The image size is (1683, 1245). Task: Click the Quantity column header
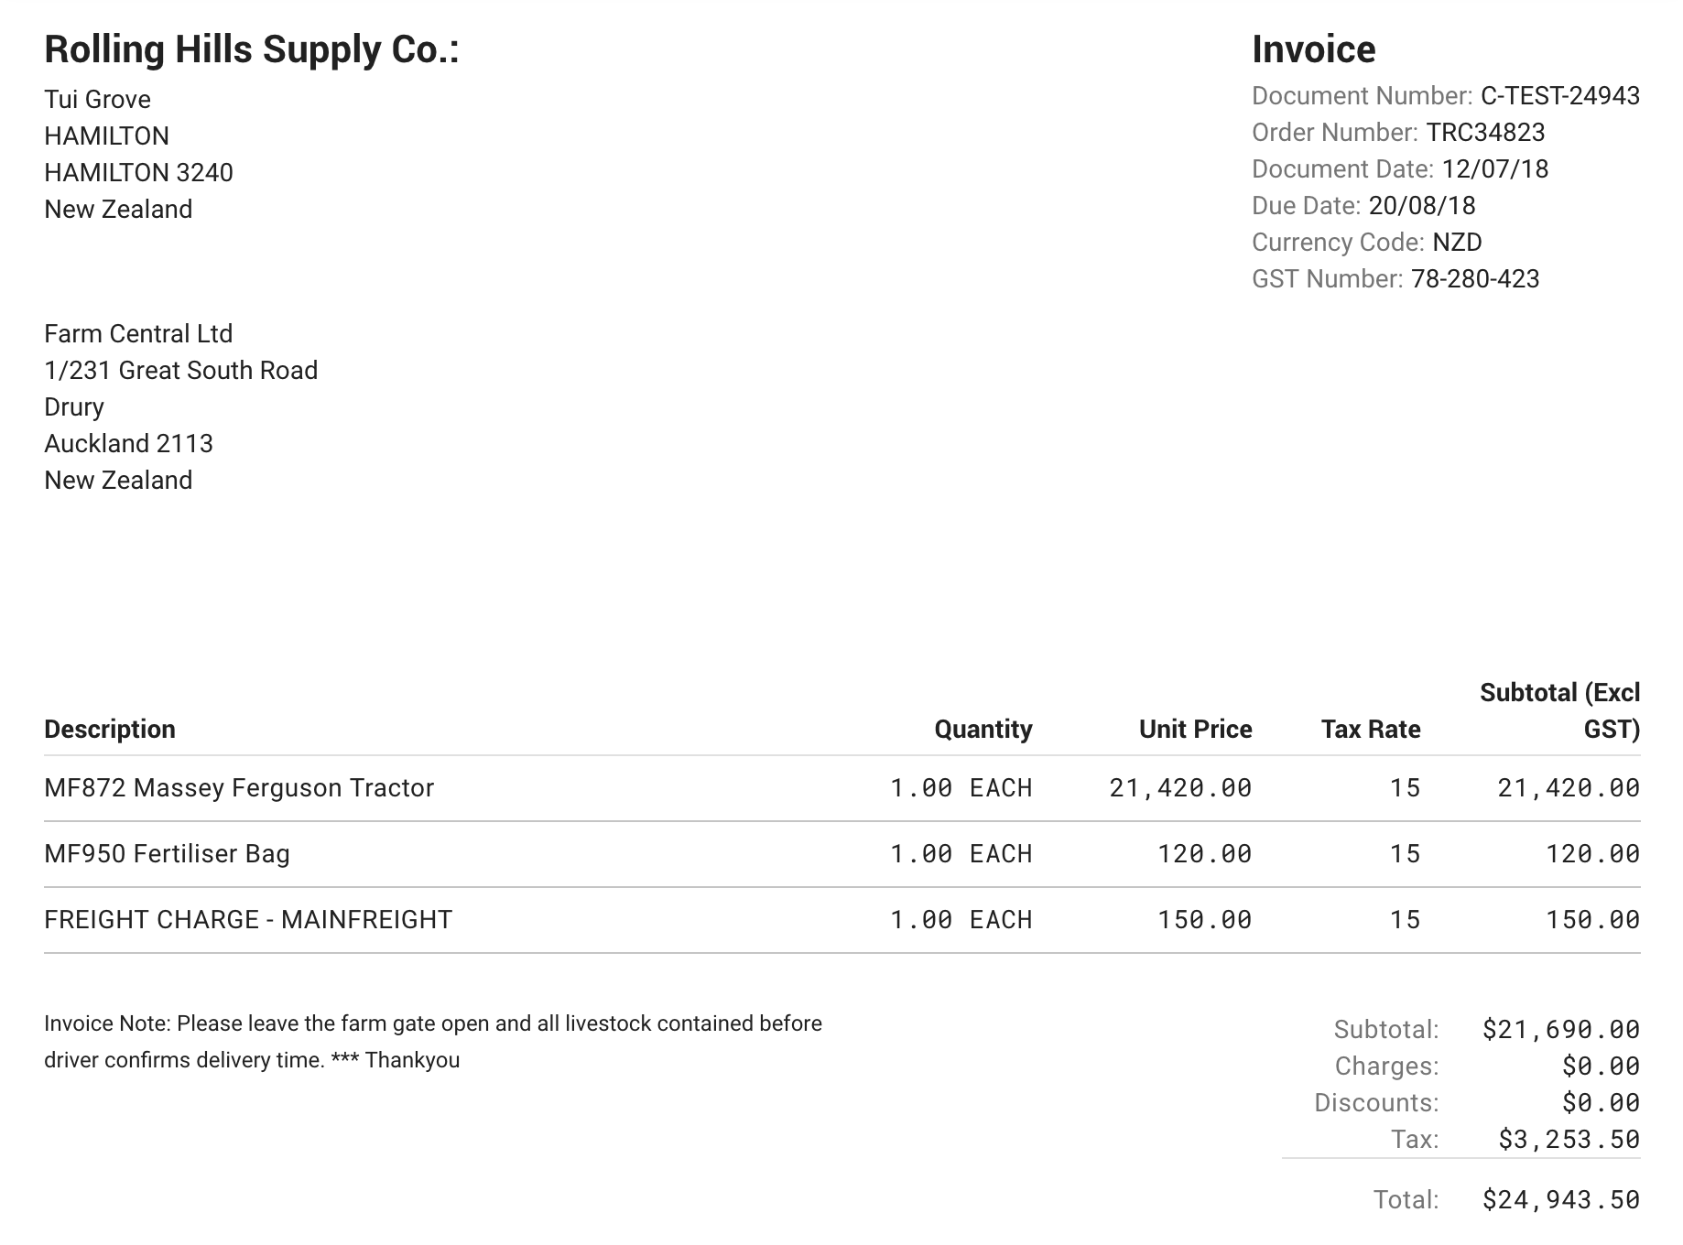pyautogui.click(x=983, y=730)
